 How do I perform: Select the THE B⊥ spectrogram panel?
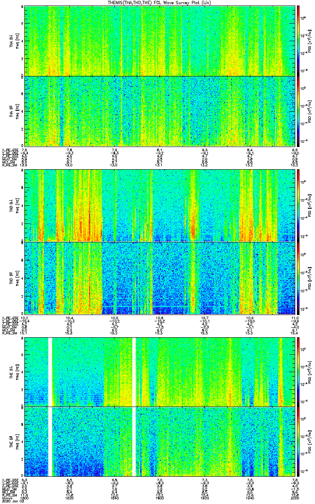160,372
